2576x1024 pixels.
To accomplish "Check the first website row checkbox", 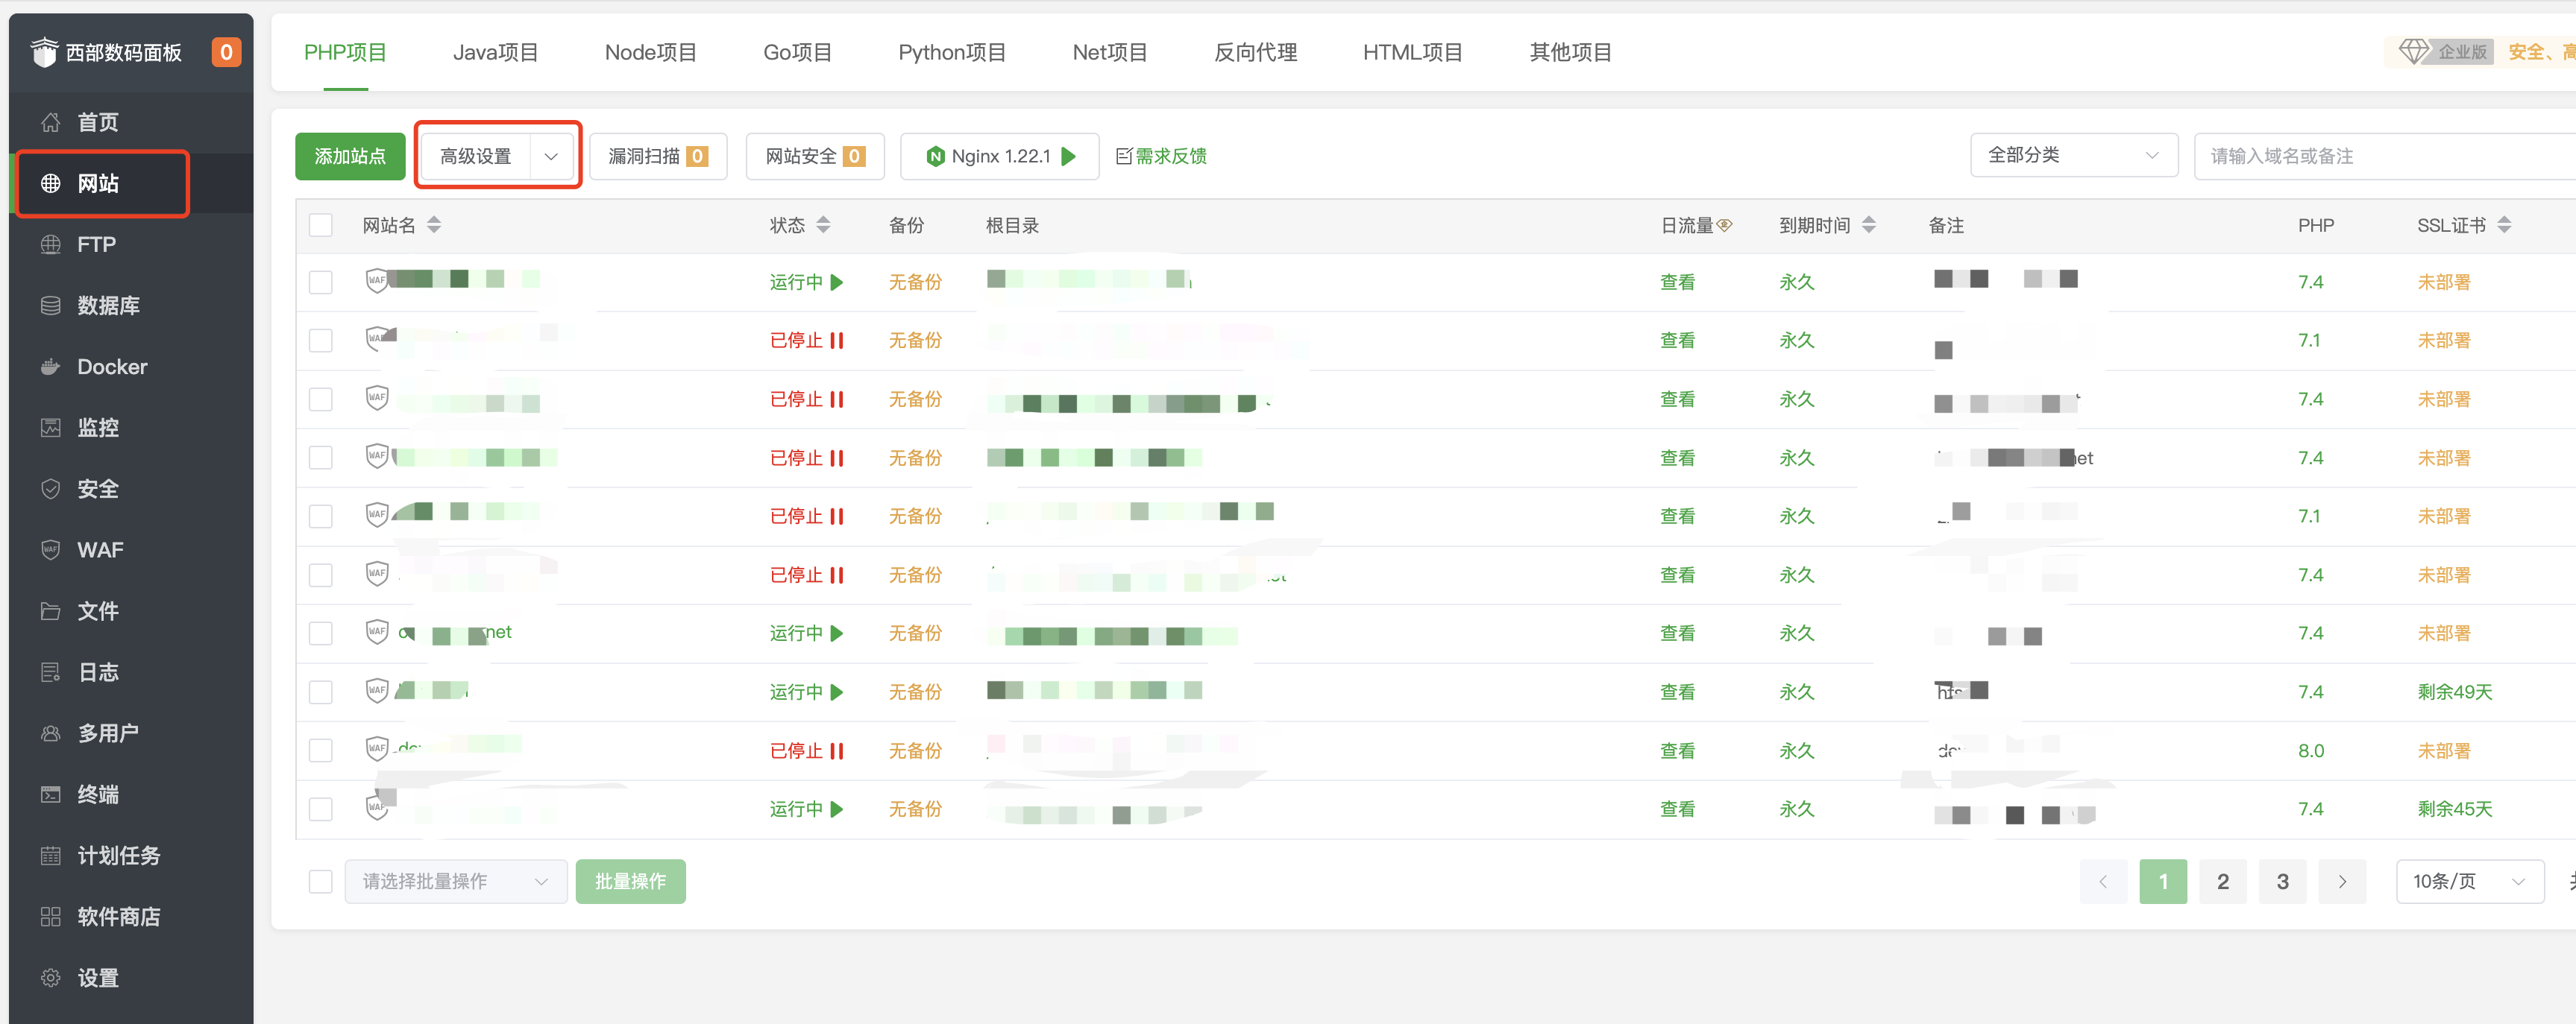I will 320,282.
